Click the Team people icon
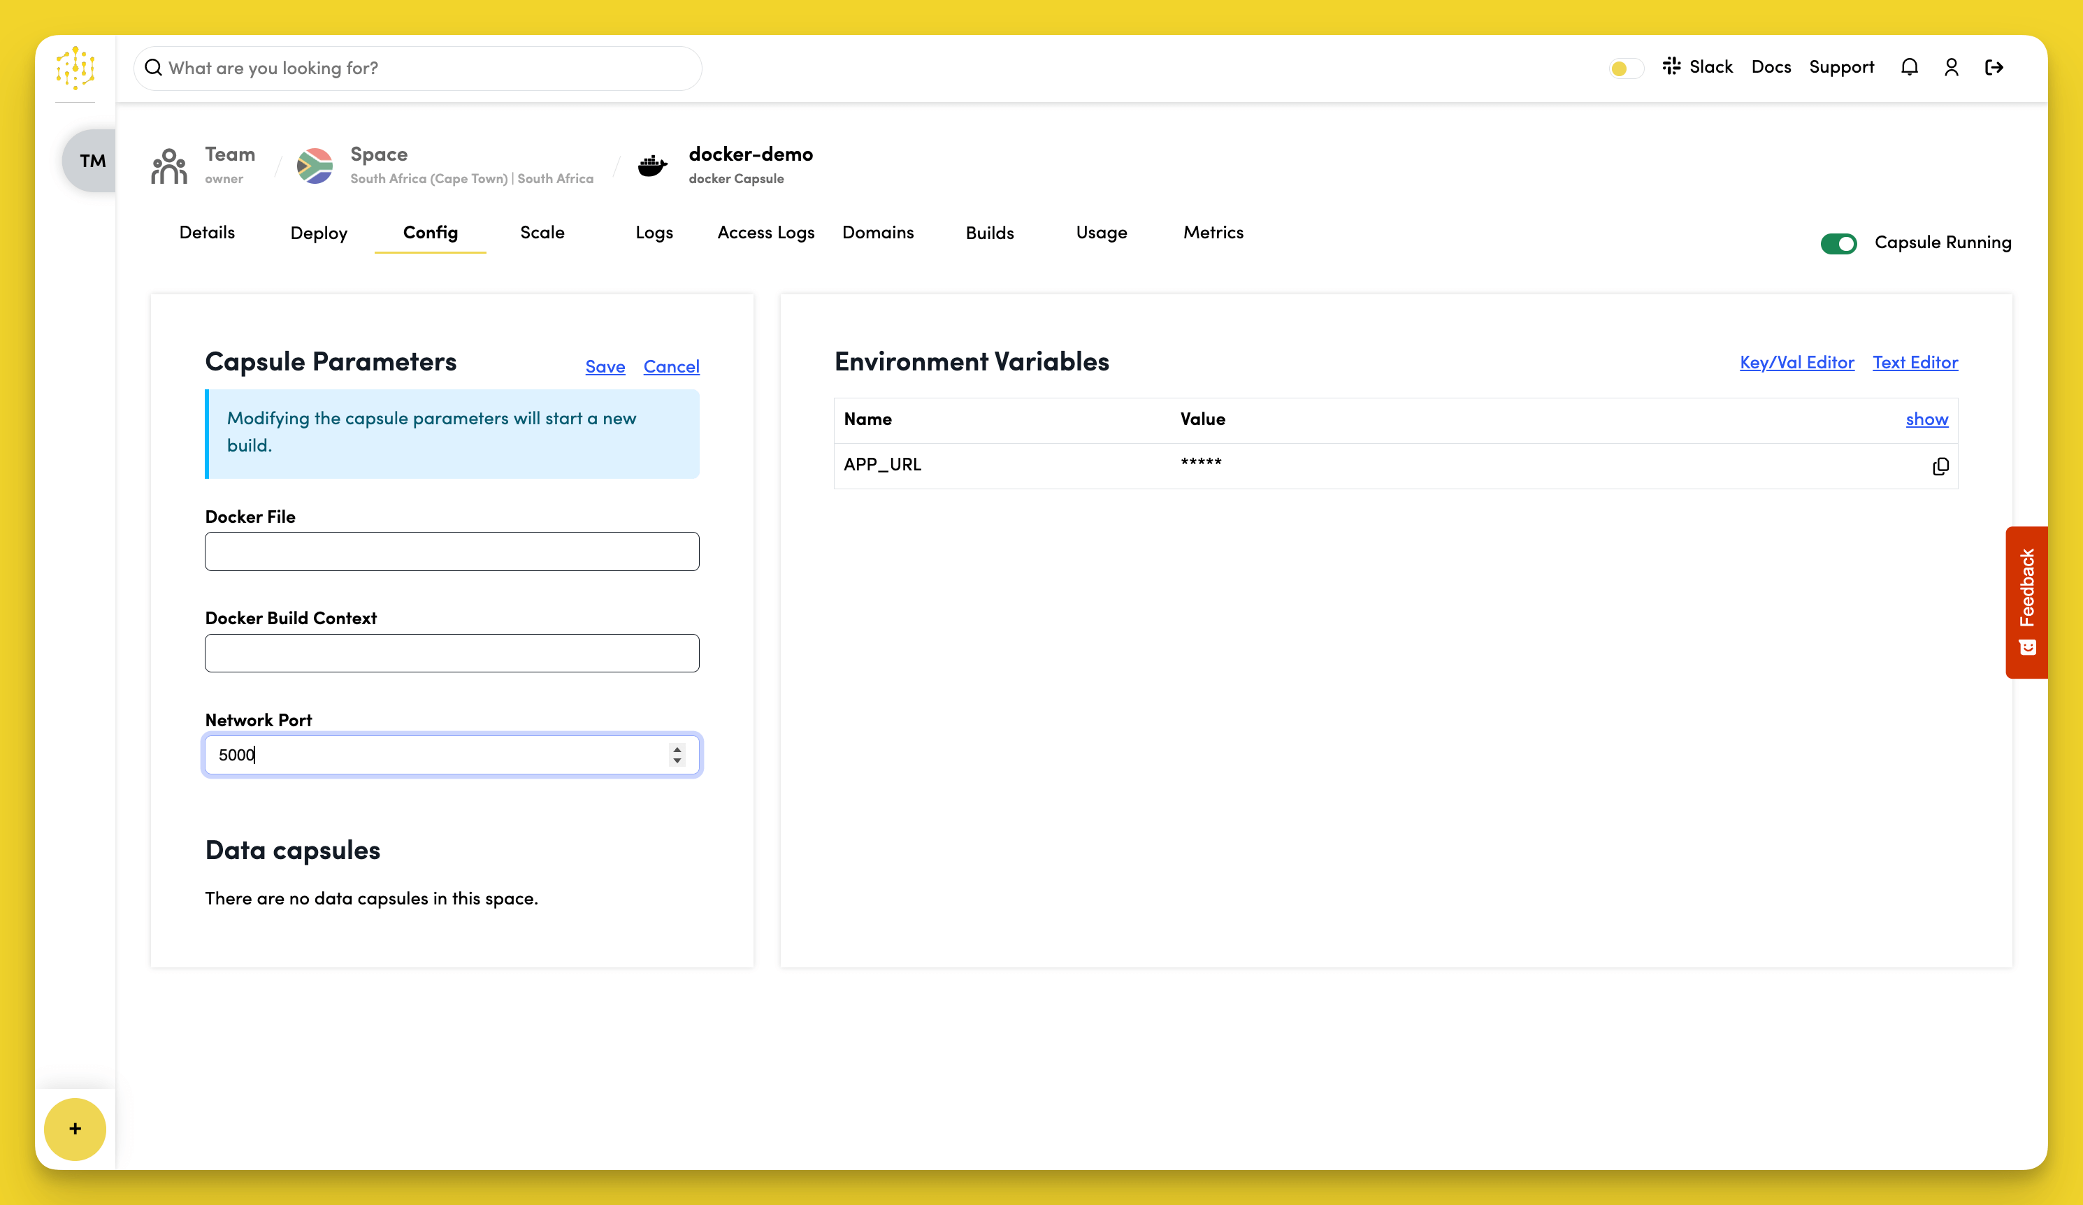This screenshot has height=1205, width=2083. (169, 166)
